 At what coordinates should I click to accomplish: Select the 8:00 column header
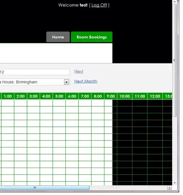point(98,96)
